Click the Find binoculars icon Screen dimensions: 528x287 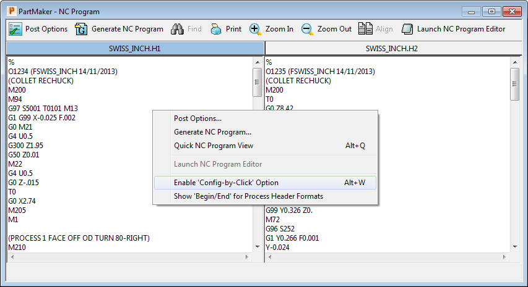point(177,29)
